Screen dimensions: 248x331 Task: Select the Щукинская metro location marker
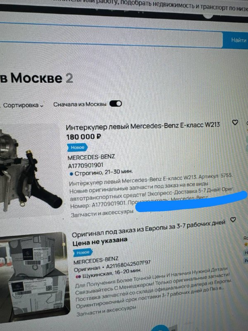point(78,277)
